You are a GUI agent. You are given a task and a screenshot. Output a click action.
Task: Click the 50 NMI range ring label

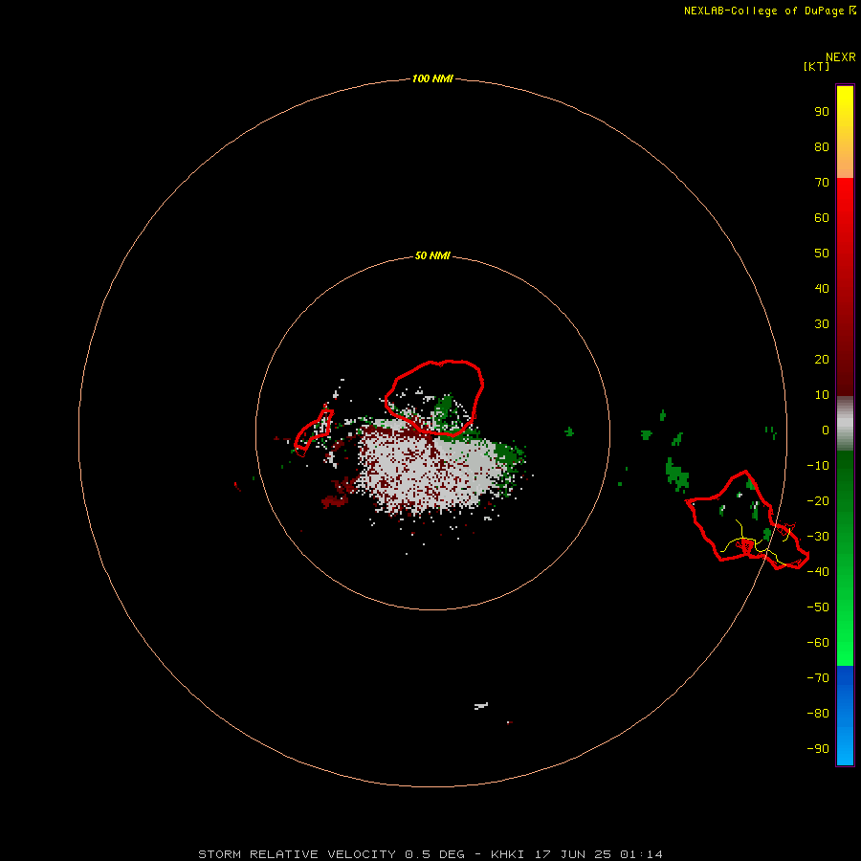pyautogui.click(x=432, y=255)
